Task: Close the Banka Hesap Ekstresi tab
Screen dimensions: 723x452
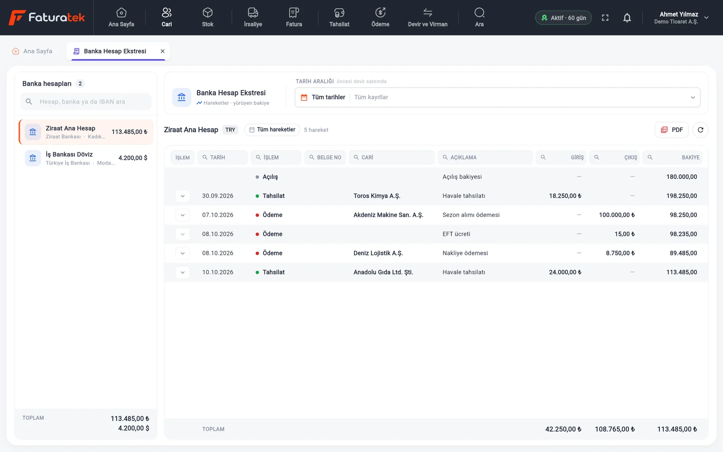Action: click(x=163, y=51)
